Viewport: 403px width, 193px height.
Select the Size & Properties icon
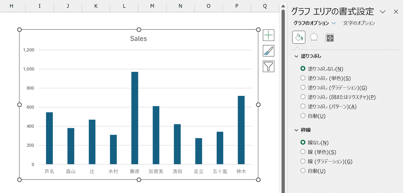pyautogui.click(x=329, y=38)
